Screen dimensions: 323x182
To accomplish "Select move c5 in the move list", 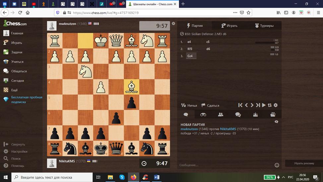I will pyautogui.click(x=208, y=42).
